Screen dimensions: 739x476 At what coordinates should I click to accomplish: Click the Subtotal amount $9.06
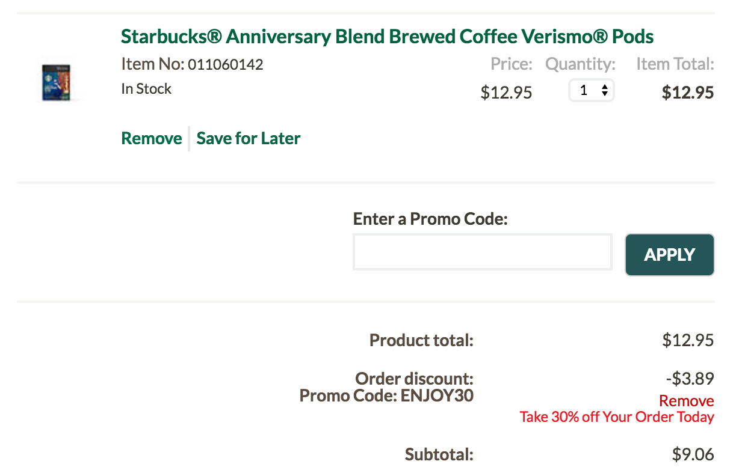[693, 454]
